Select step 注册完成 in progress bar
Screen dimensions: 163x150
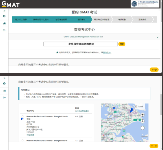pos(142,19)
